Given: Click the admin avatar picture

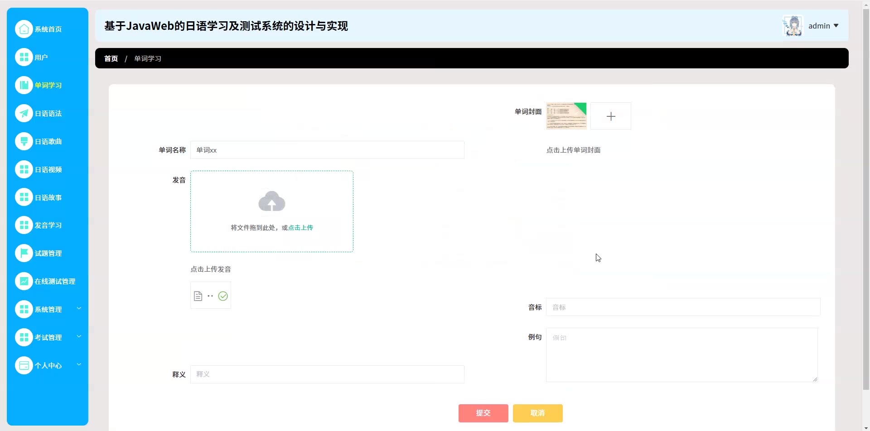Looking at the screenshot, I should [793, 26].
